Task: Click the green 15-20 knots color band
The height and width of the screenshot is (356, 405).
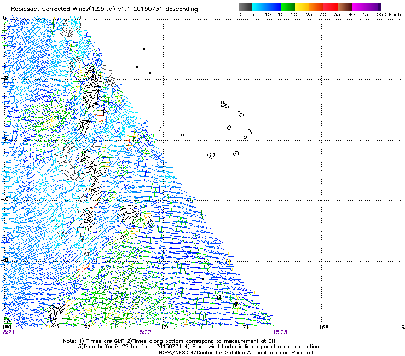Action: pyautogui.click(x=288, y=7)
